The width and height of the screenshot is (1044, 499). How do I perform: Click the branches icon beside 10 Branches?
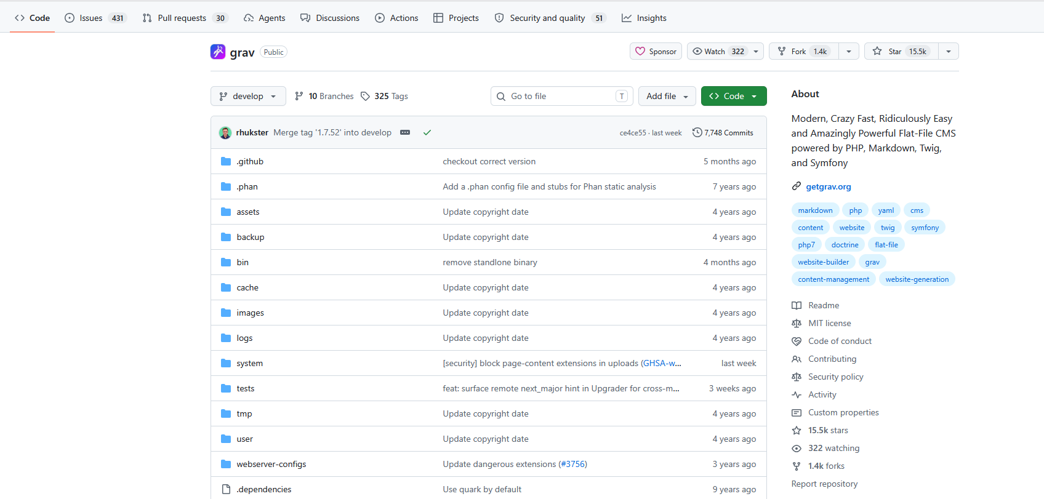point(299,96)
